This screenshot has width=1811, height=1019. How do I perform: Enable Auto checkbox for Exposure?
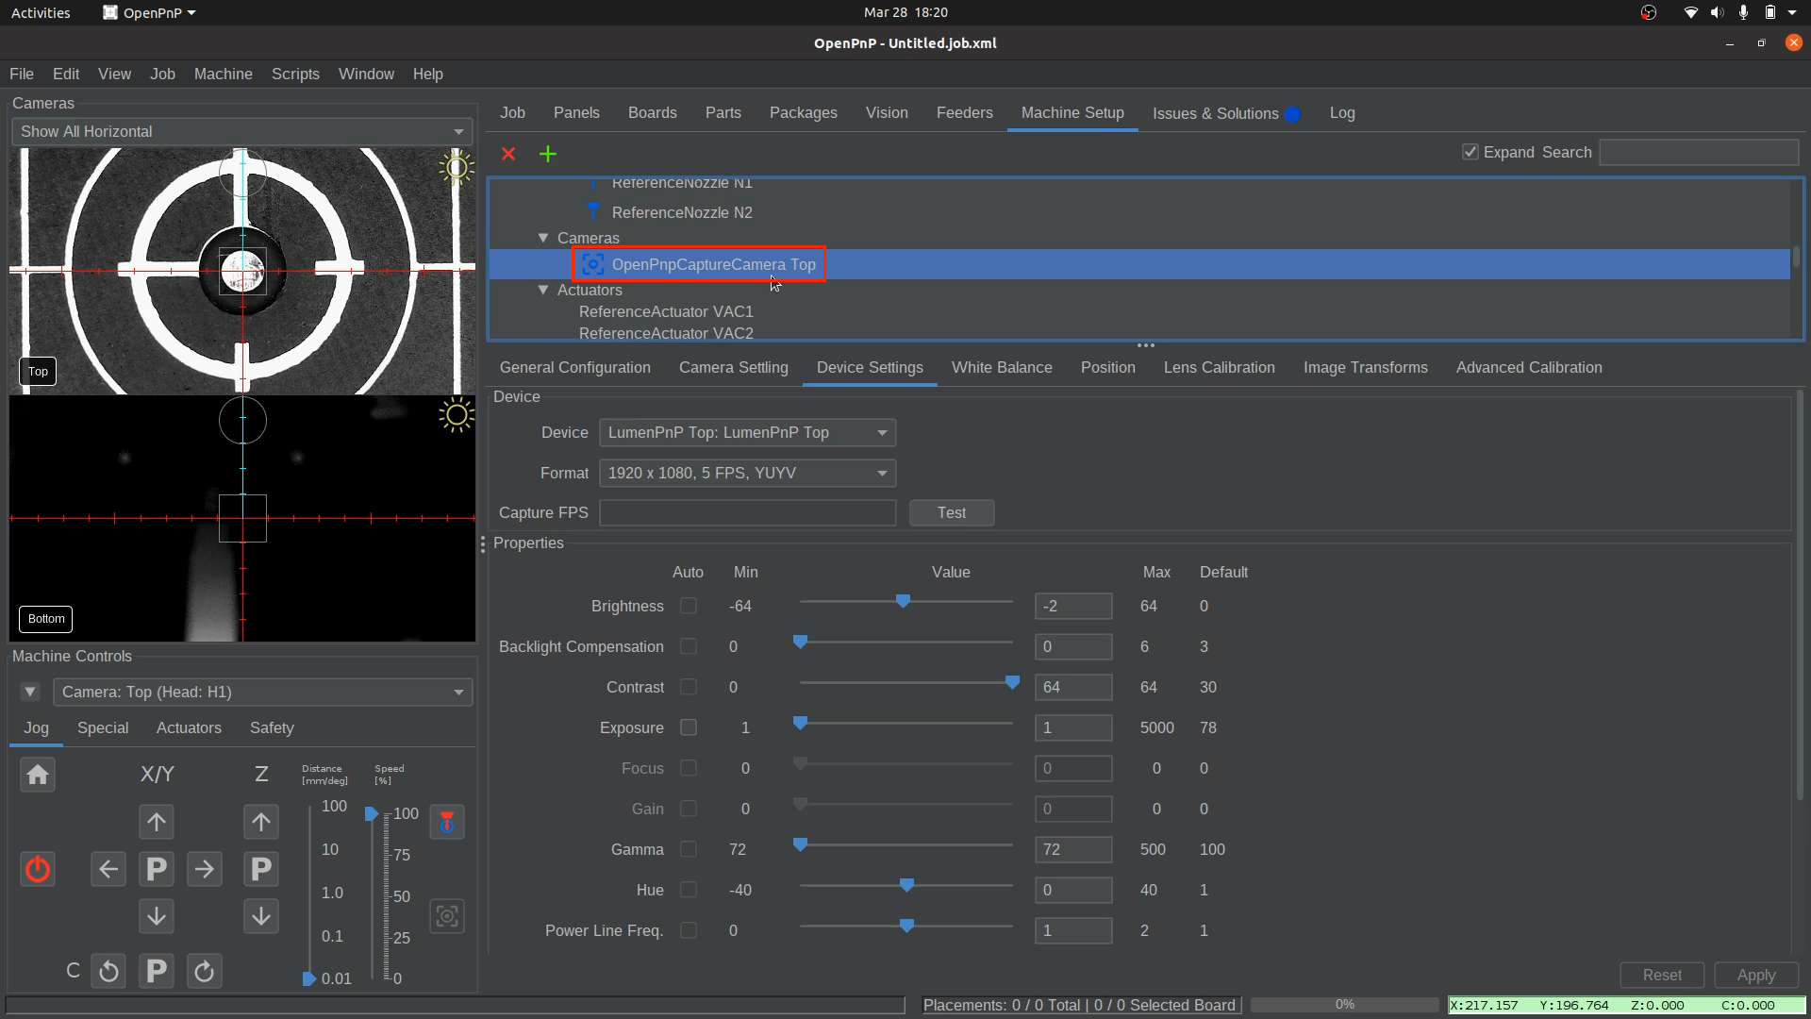pos(689,727)
